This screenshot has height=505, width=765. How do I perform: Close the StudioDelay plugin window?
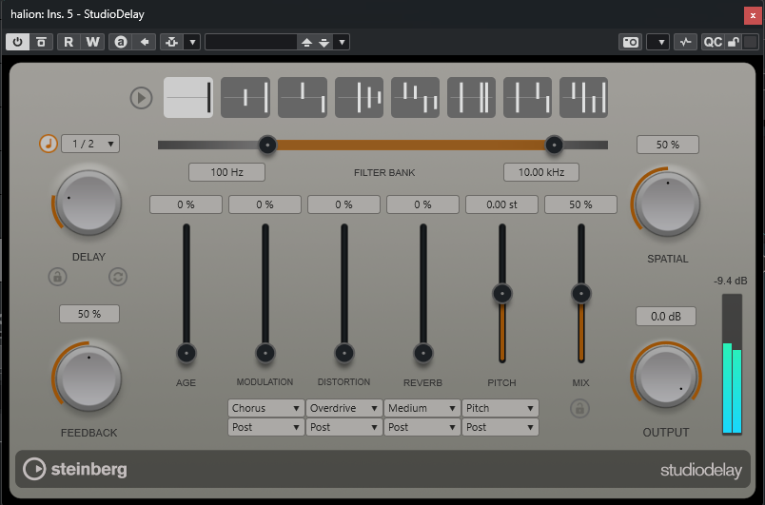pyautogui.click(x=753, y=15)
